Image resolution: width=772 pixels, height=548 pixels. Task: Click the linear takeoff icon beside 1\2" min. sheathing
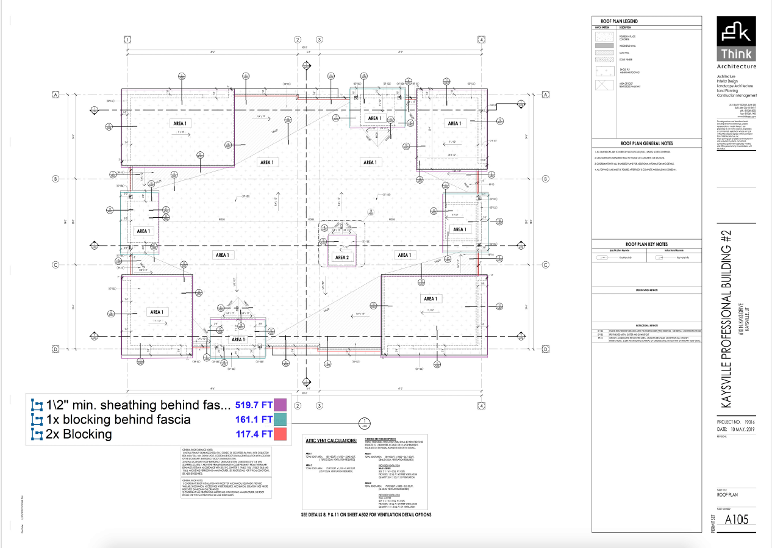(36, 405)
